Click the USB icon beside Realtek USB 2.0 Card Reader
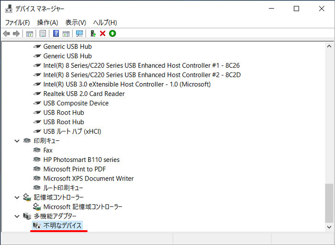The width and height of the screenshot is (335, 245). coord(37,94)
